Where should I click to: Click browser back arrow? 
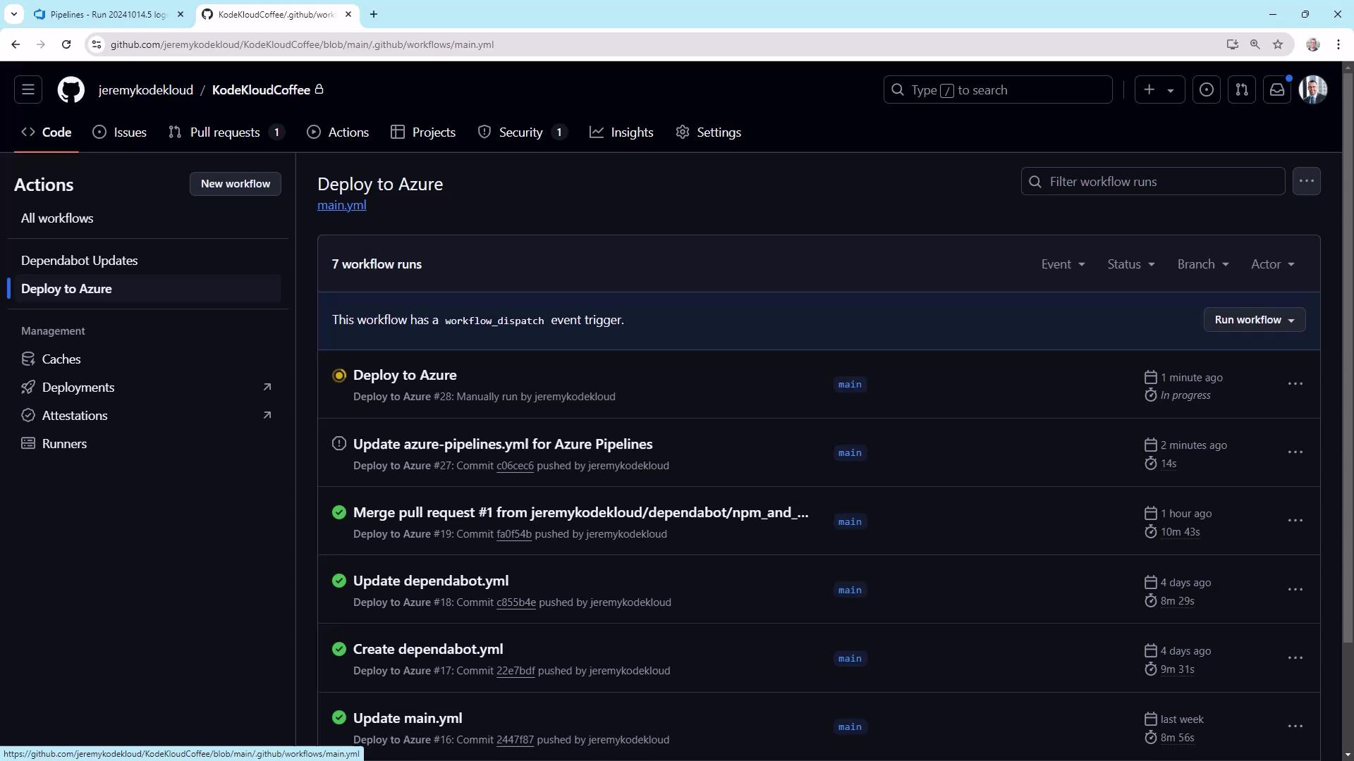pos(16,44)
